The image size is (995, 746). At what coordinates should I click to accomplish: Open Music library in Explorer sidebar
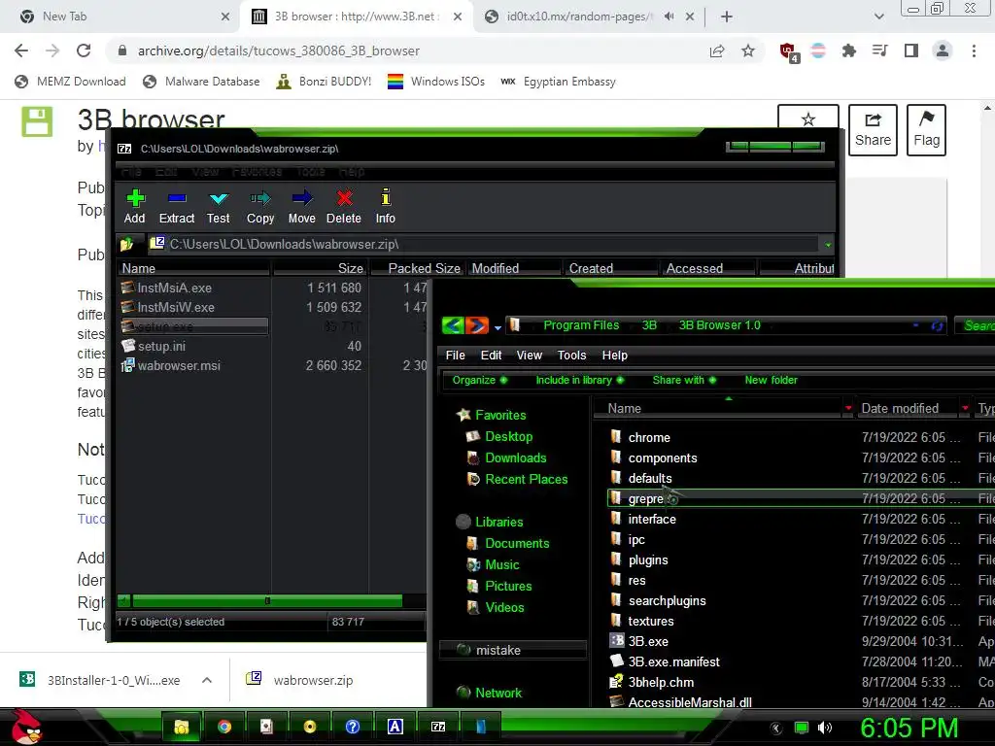pos(493,564)
